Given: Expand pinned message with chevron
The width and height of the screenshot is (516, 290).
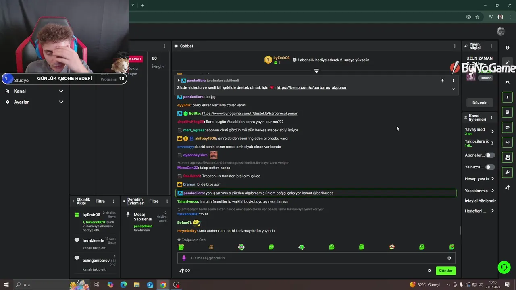Looking at the screenshot, I should [x=453, y=89].
